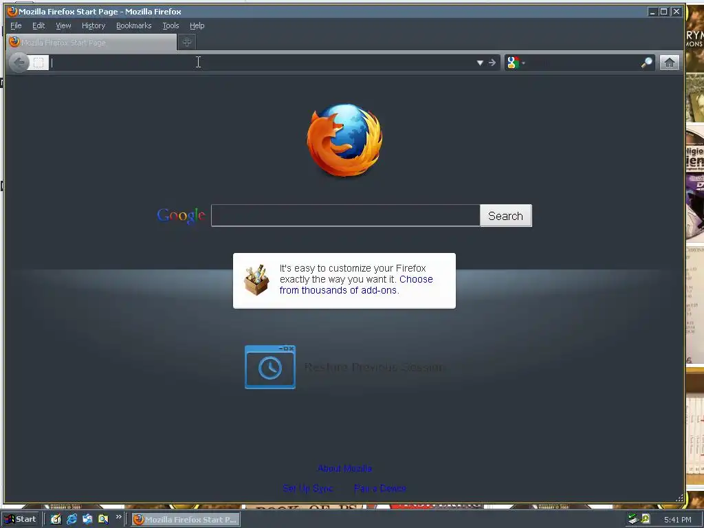This screenshot has height=528, width=704.
Task: Open the Pair a Device link
Action: point(379,488)
